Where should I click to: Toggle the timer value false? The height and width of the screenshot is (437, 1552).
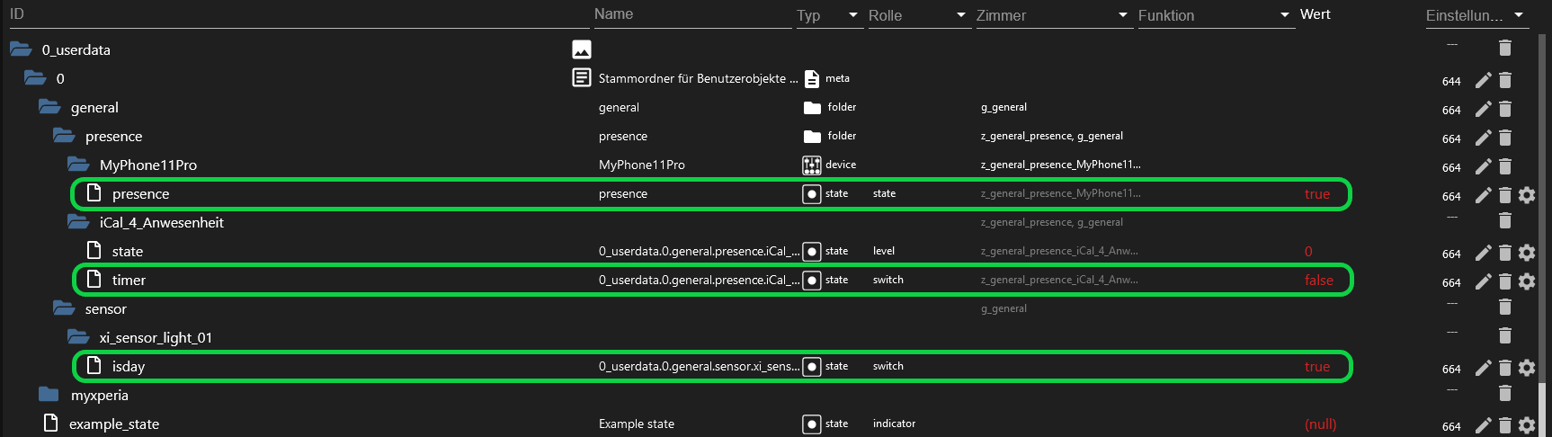(x=1319, y=281)
